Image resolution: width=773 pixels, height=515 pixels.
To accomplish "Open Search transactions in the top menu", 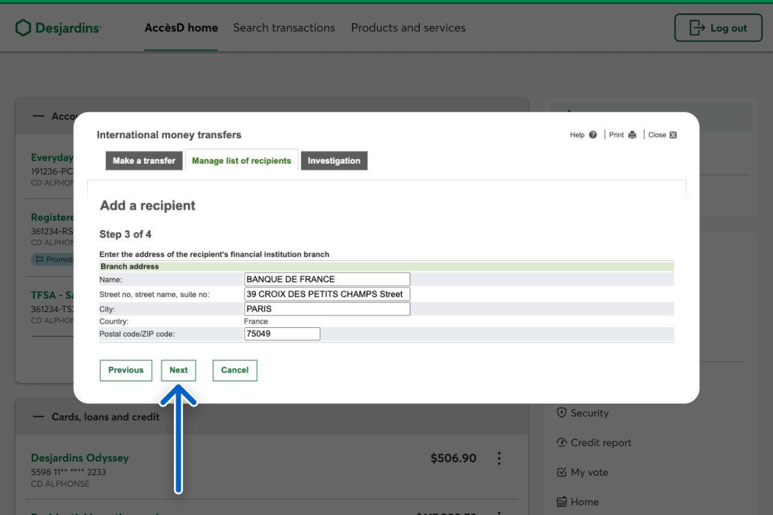I will [x=284, y=28].
